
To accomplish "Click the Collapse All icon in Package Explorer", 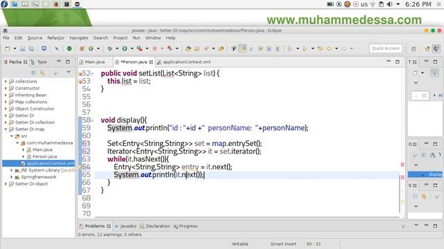I will [x=34, y=73].
